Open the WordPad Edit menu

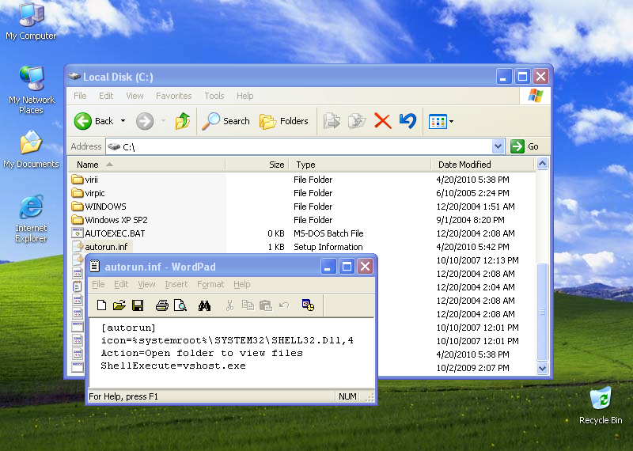pos(121,284)
